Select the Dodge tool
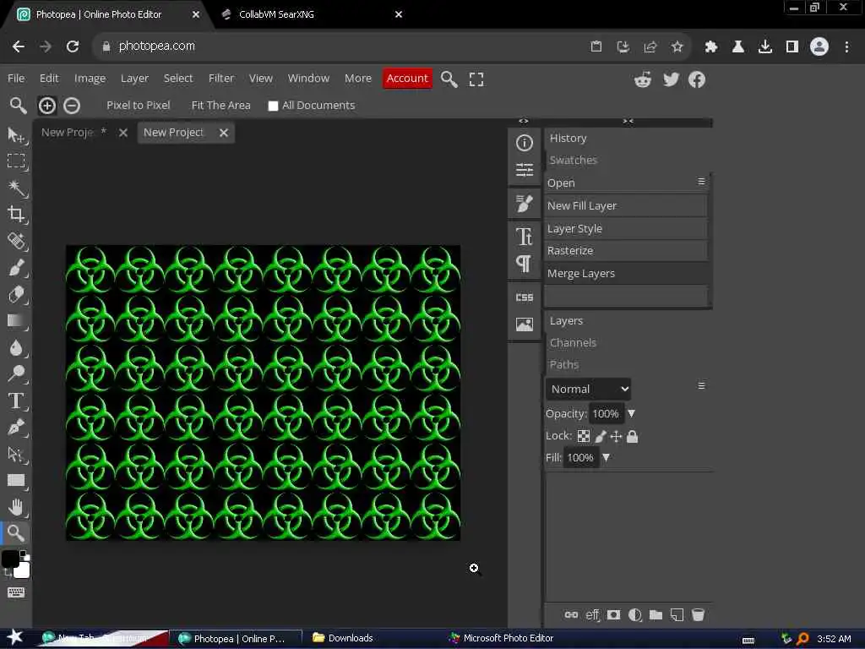This screenshot has height=649, width=865. point(15,374)
